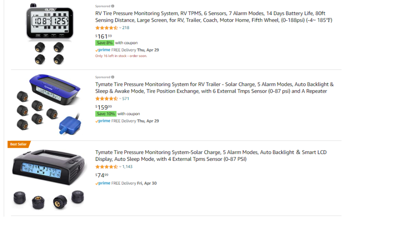Click the orange Best Seller badge
The image size is (419, 225).
pyautogui.click(x=19, y=144)
